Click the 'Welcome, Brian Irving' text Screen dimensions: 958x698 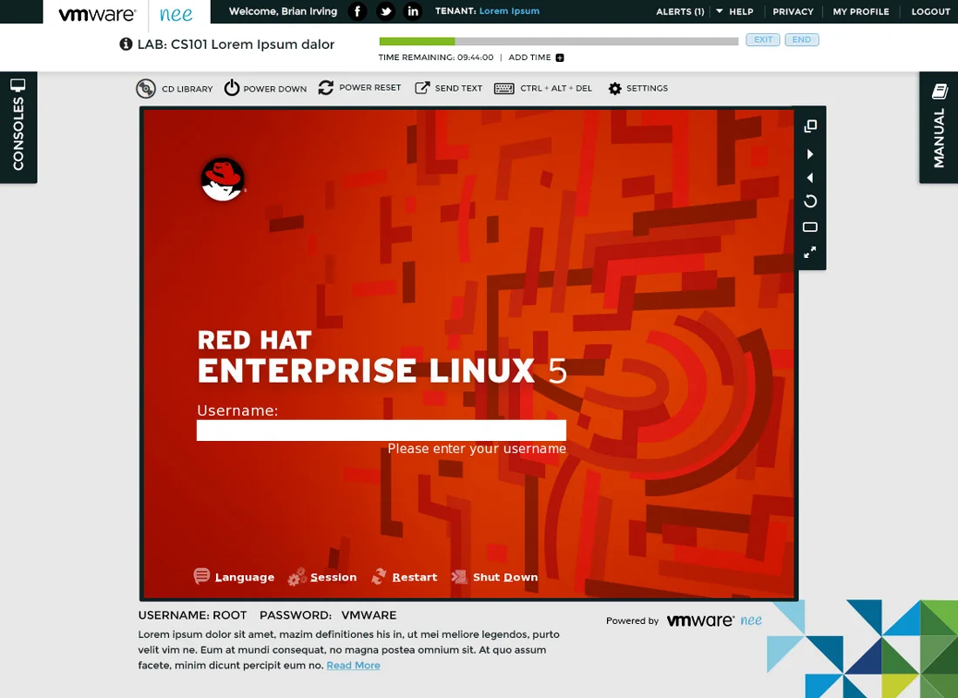pyautogui.click(x=283, y=11)
